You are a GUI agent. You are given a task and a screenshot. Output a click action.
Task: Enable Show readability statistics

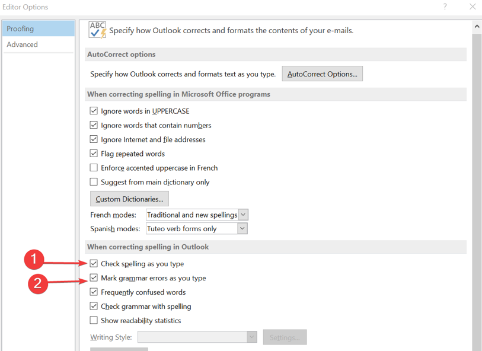(x=94, y=320)
